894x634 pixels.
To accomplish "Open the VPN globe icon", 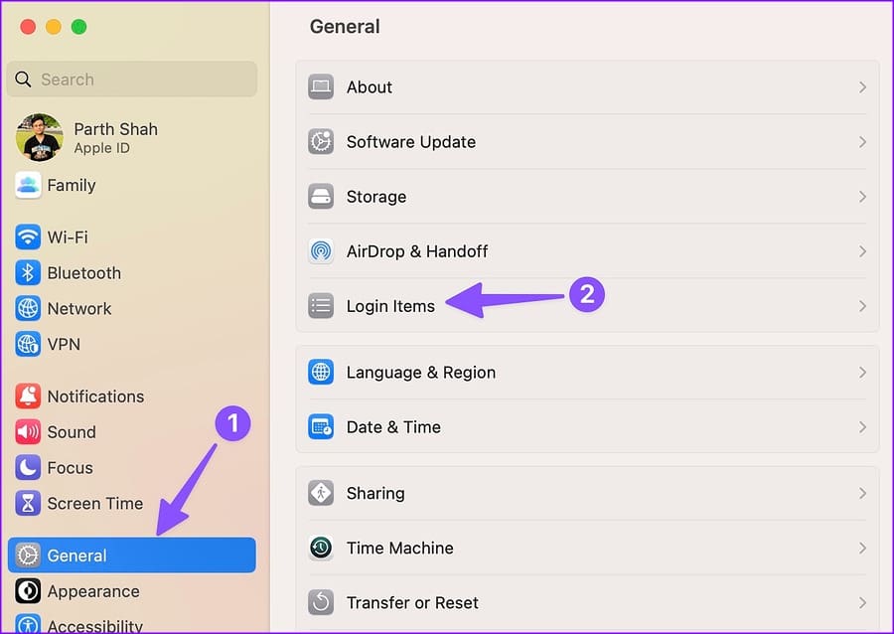I will tap(28, 344).
